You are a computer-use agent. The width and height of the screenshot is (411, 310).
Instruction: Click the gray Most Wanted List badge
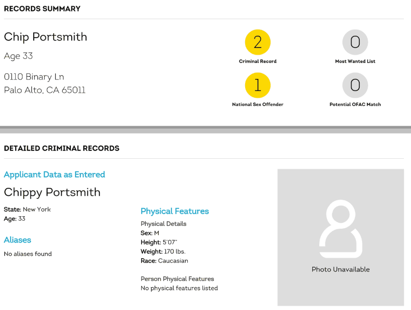click(355, 42)
